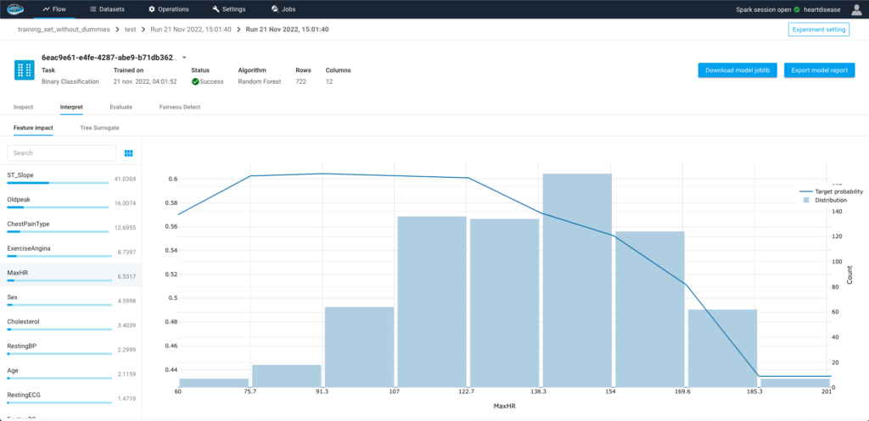Open the Experiment setting button
This screenshot has width=869, height=421.
(x=819, y=30)
